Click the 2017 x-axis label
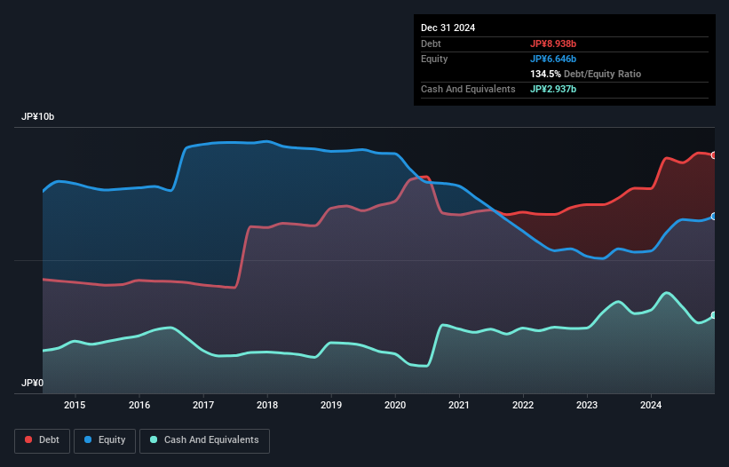The image size is (729, 467). (203, 405)
